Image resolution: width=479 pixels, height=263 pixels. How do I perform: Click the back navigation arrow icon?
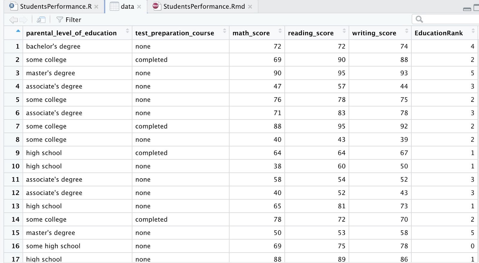point(13,20)
